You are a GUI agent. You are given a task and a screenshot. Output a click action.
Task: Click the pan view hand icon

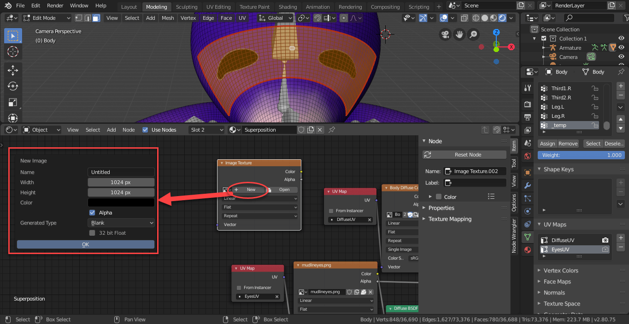459,35
